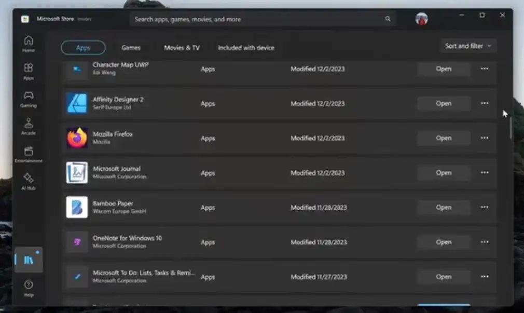Open the user profile avatar

coord(421,19)
